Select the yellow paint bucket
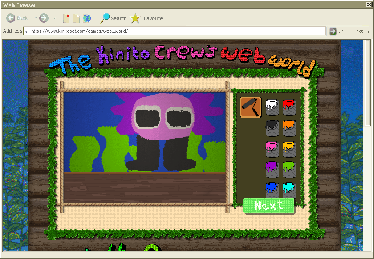The height and width of the screenshot is (259, 374). (289, 149)
